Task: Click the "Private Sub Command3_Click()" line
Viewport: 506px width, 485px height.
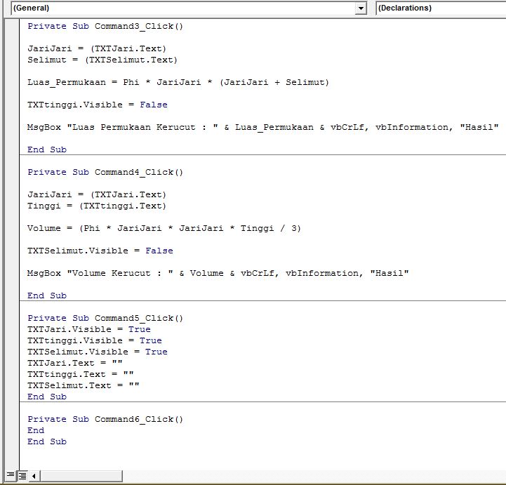Action: [105, 26]
